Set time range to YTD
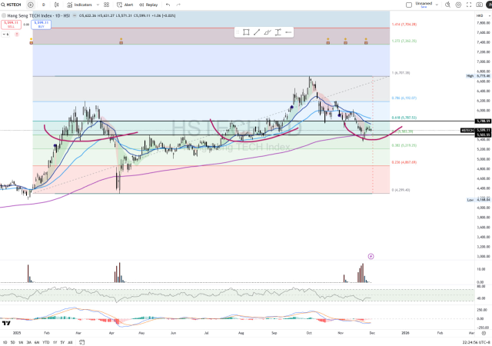This screenshot has height=346, width=492. 46,342
